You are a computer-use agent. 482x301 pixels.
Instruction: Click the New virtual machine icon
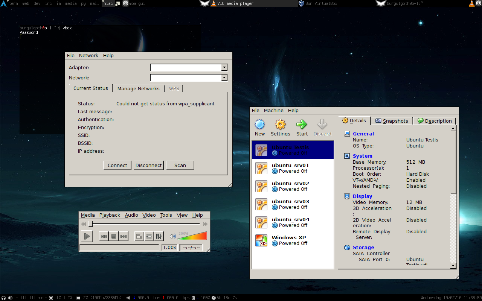pos(260,125)
